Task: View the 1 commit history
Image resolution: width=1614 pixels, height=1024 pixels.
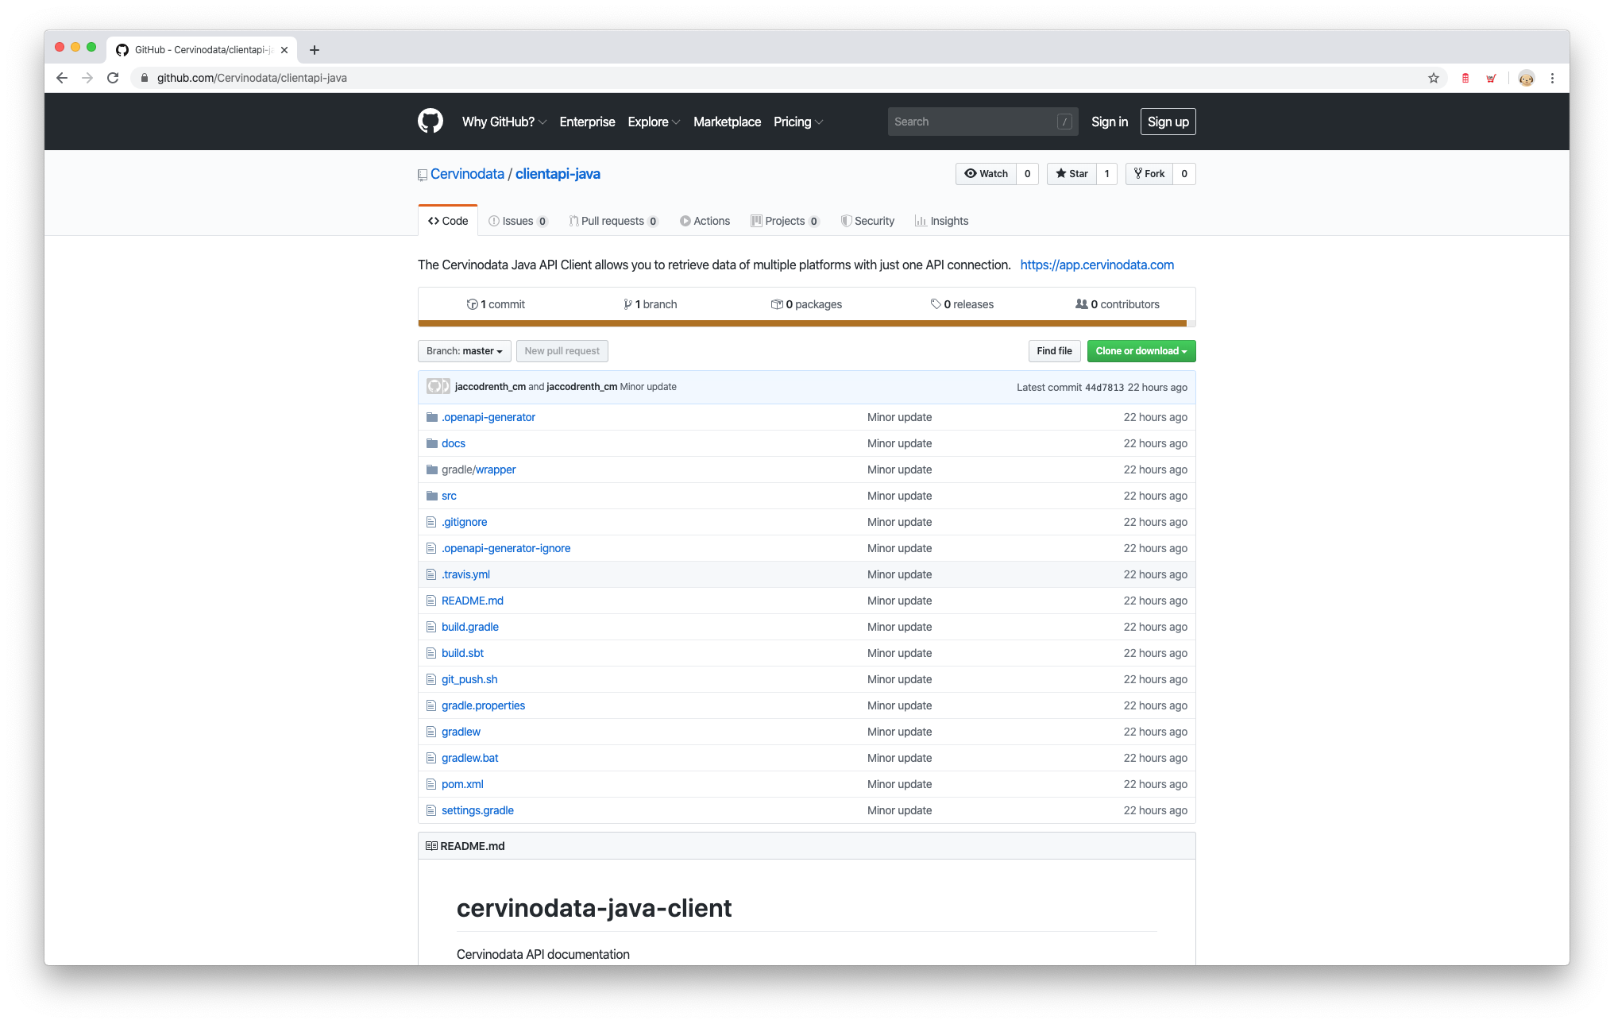Action: coord(496,304)
